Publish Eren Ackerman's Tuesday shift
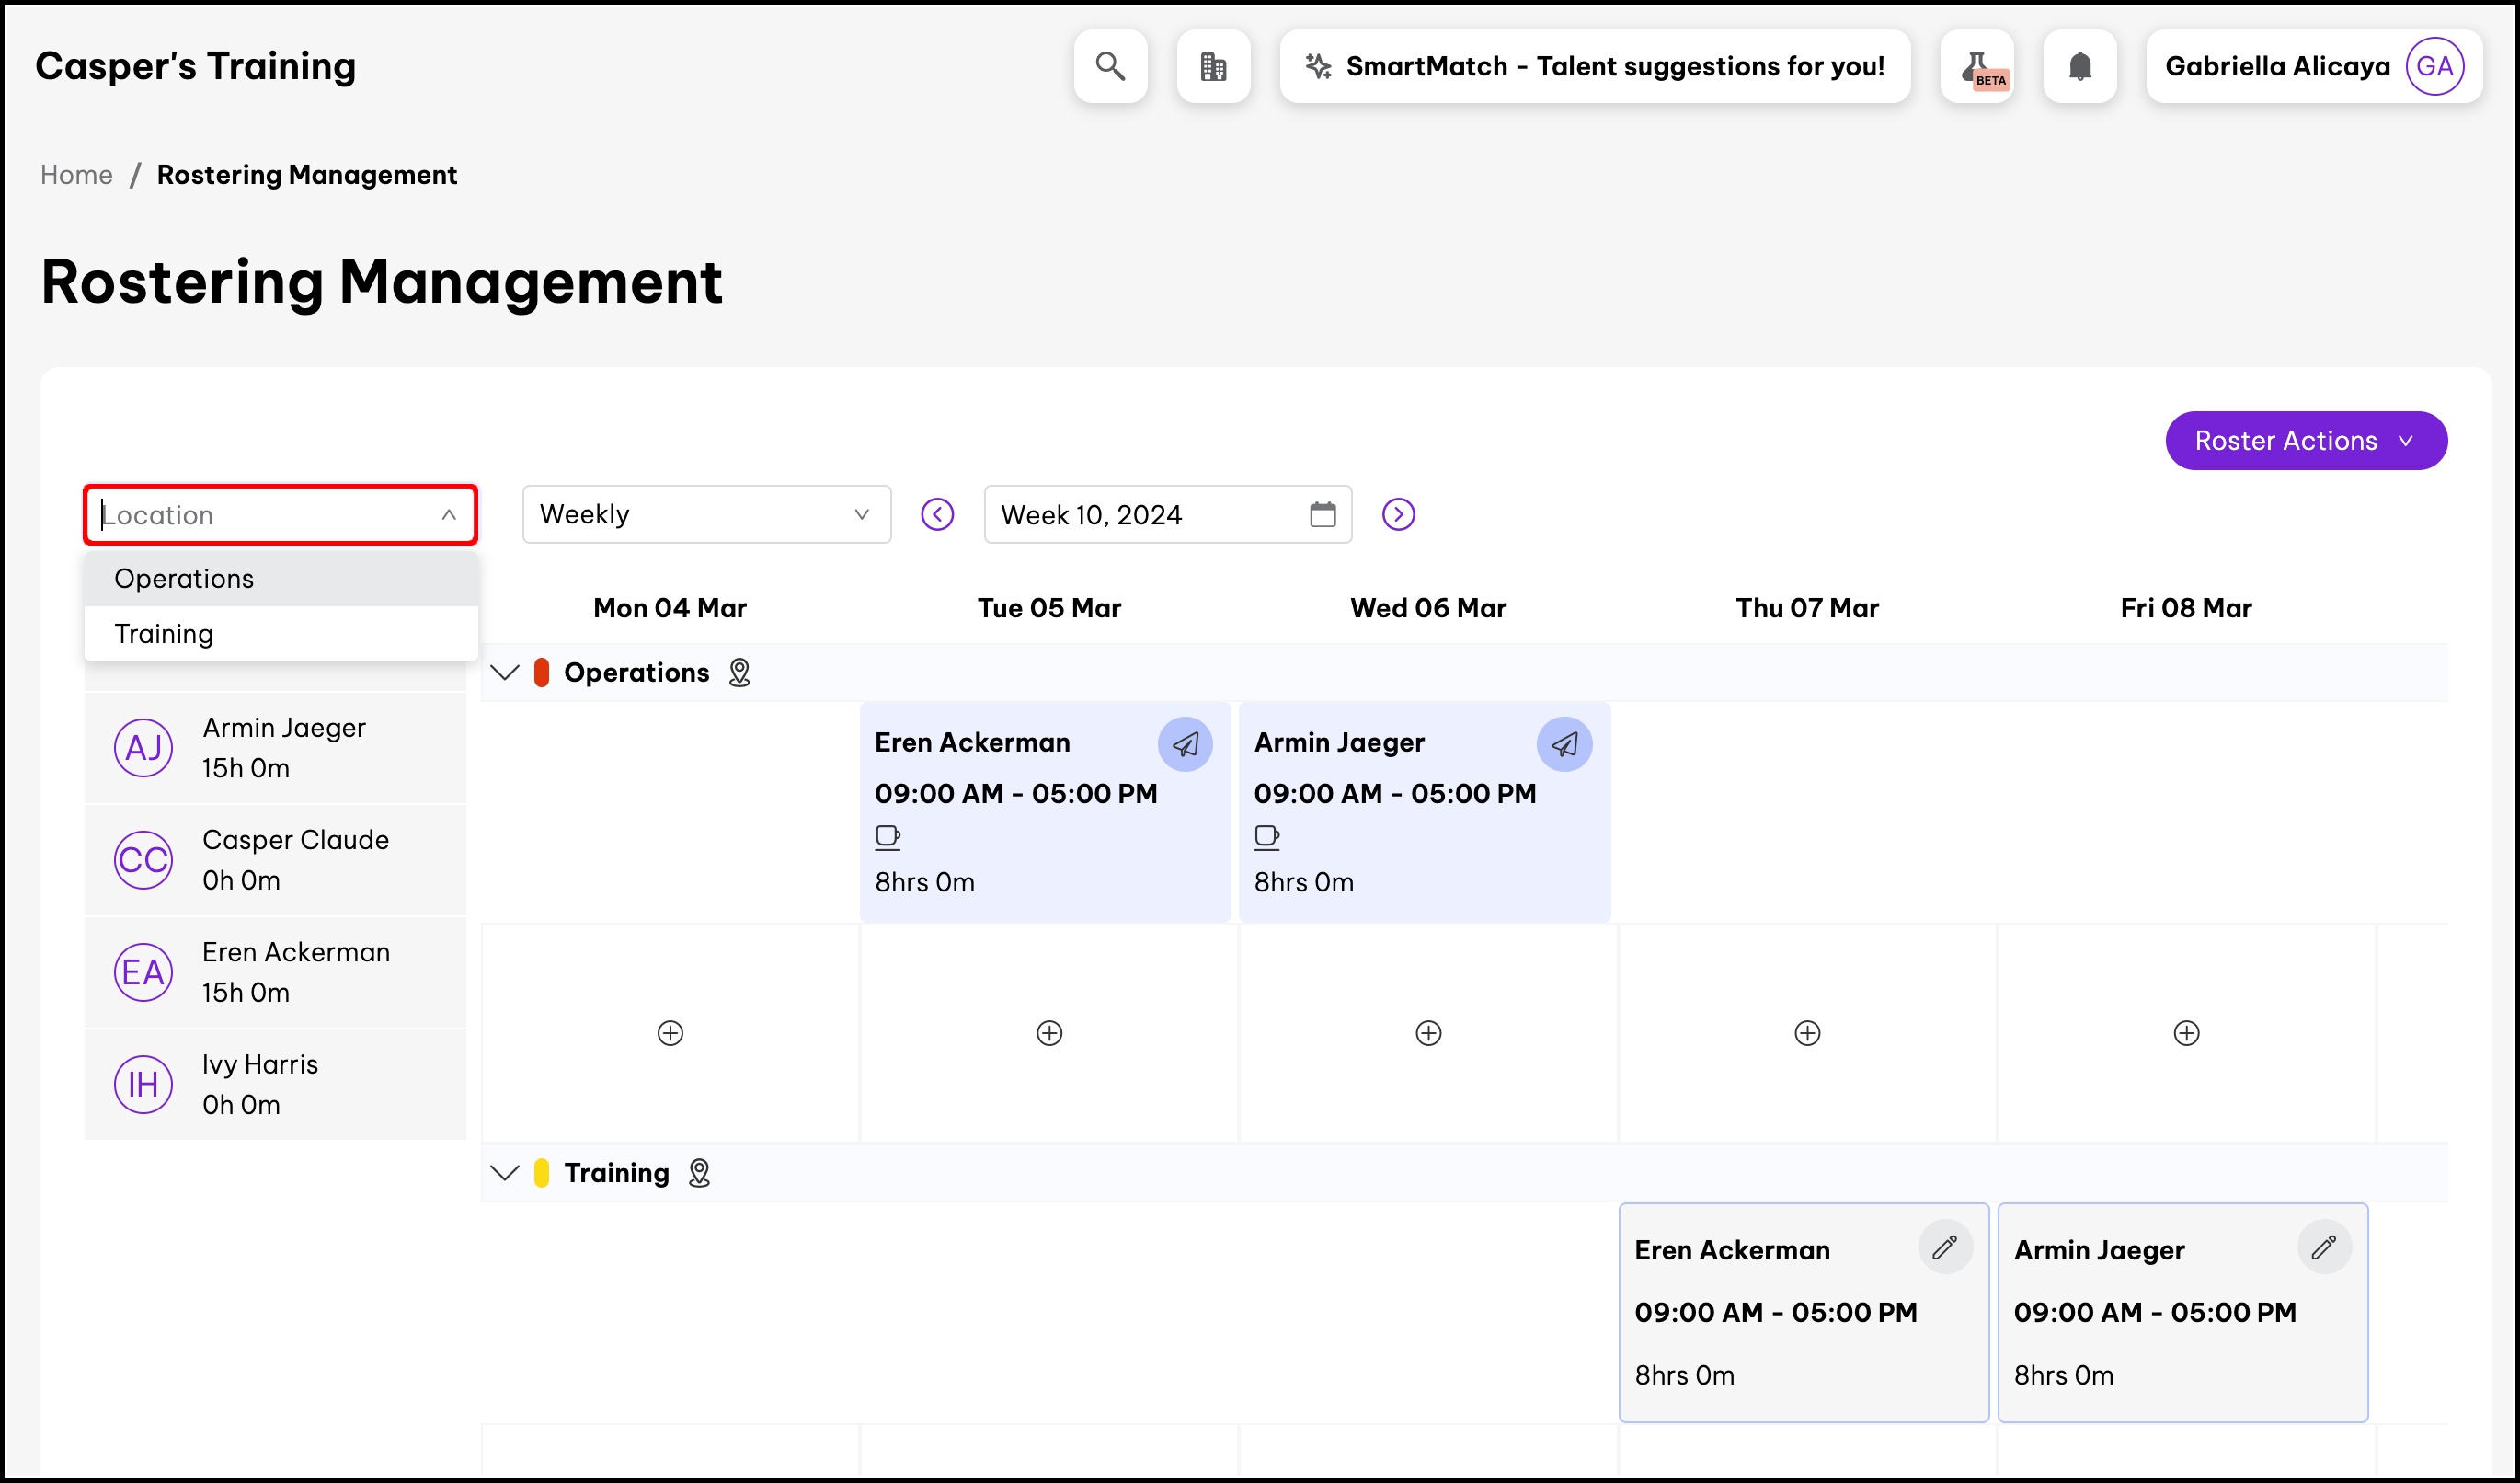This screenshot has width=2520, height=1483. point(1185,744)
